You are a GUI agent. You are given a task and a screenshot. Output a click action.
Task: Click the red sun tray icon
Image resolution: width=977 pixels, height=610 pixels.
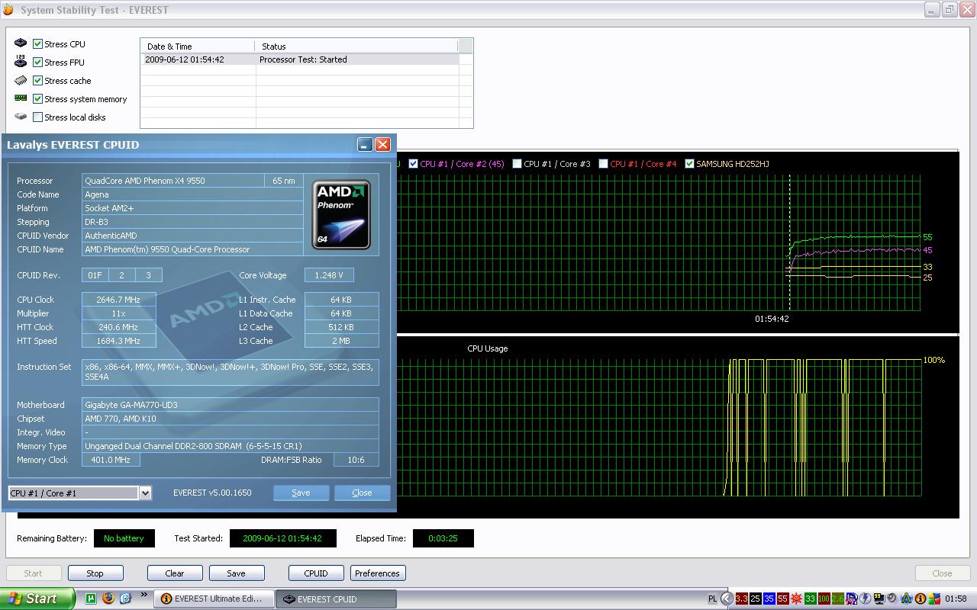click(x=796, y=599)
